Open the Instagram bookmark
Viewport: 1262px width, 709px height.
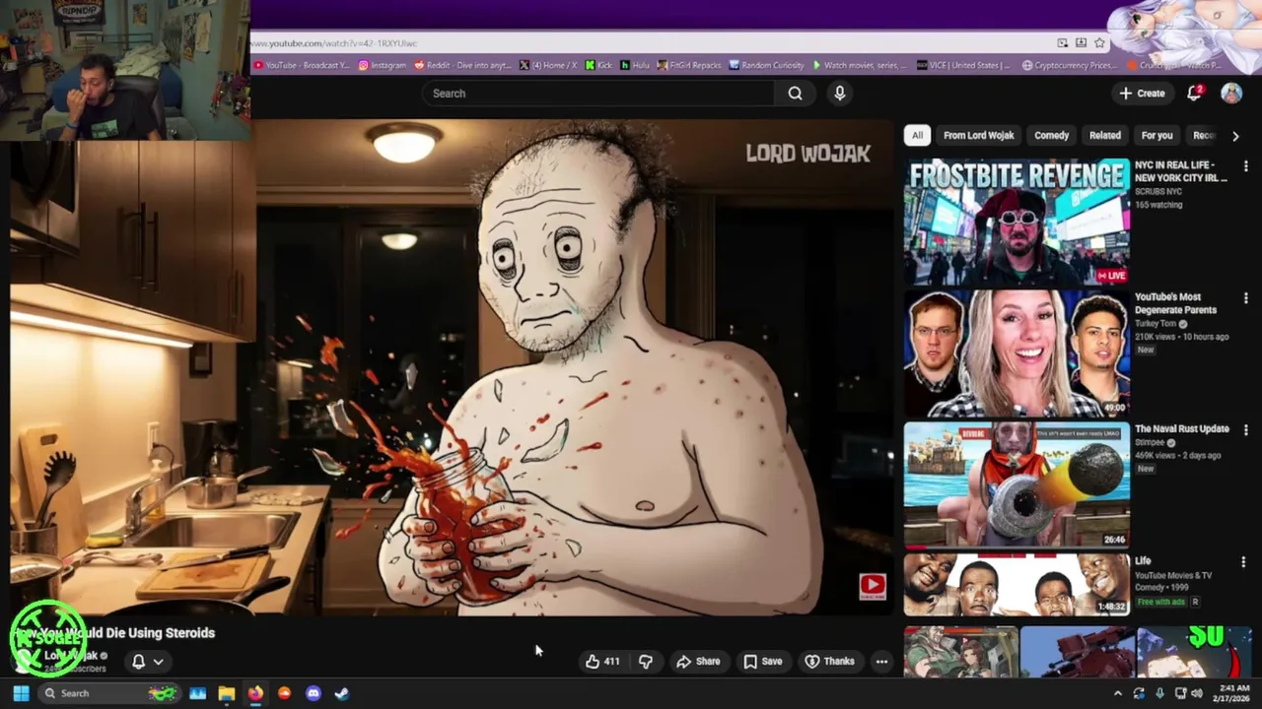(x=382, y=65)
